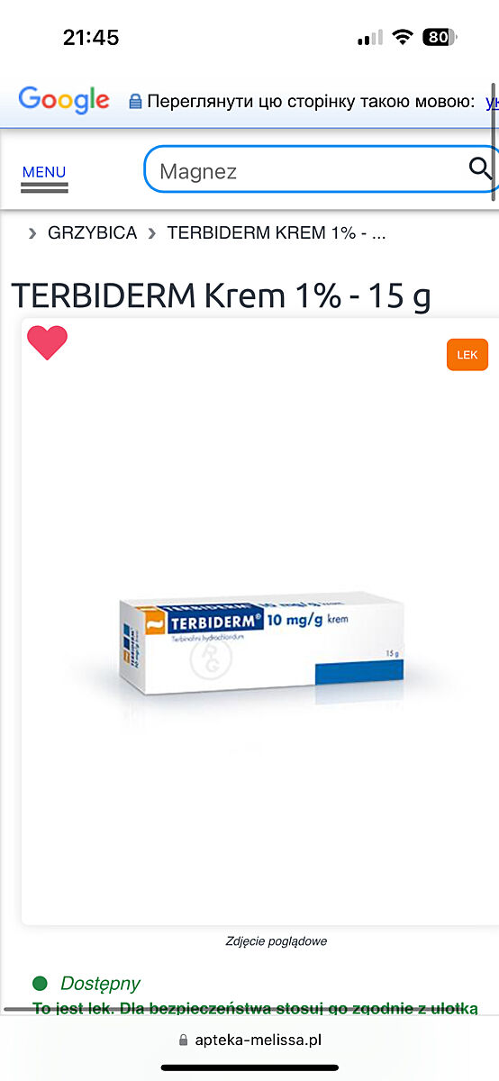Image resolution: width=499 pixels, height=1081 pixels.
Task: Click the chevron before TERBIDERM KREM breadcrumb
Action: coord(150,233)
